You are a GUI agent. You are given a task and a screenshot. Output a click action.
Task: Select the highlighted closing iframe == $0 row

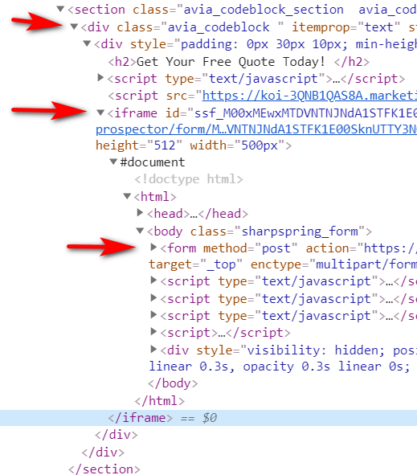click(208, 418)
